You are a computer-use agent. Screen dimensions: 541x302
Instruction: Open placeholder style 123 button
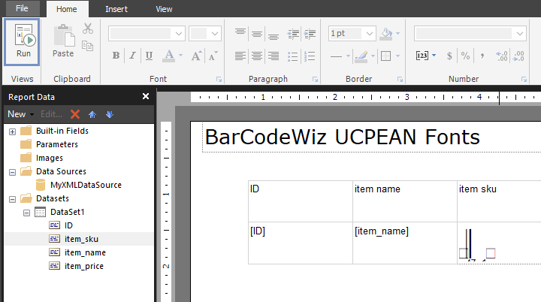[x=426, y=56]
